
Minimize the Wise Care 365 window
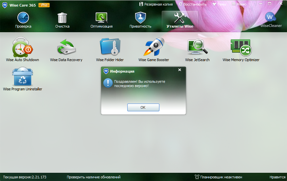[x=261, y=4]
